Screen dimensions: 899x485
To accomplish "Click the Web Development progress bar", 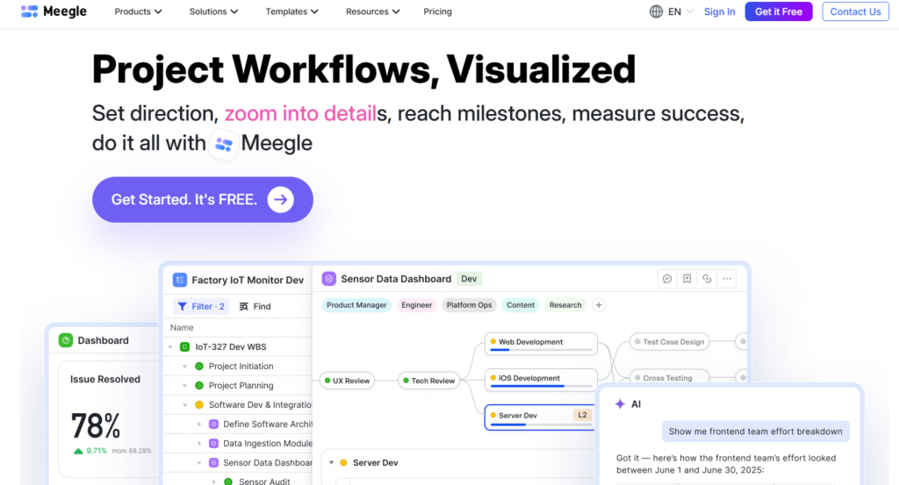I will pyautogui.click(x=541, y=350).
